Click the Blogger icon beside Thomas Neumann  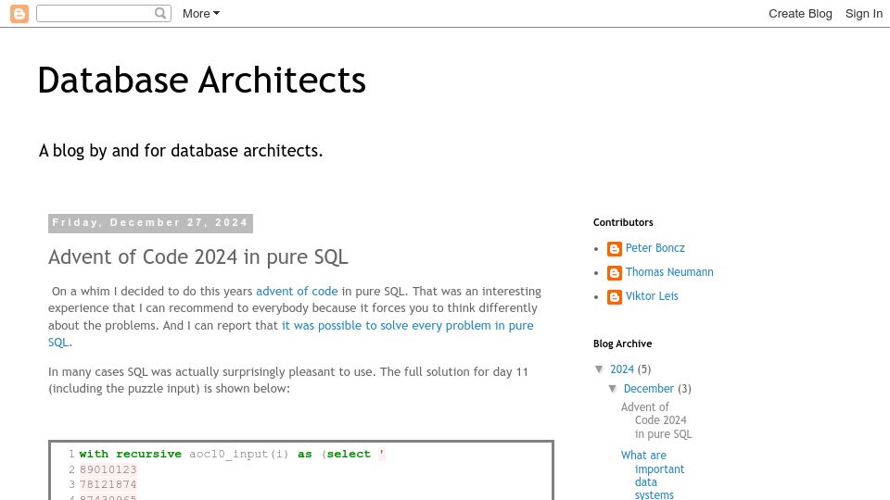pyautogui.click(x=614, y=273)
